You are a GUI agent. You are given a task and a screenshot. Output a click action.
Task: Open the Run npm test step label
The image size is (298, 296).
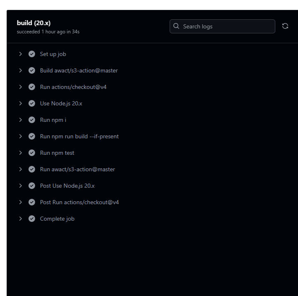tap(57, 153)
